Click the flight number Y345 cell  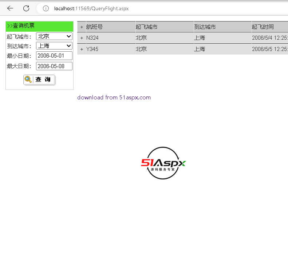click(92, 49)
